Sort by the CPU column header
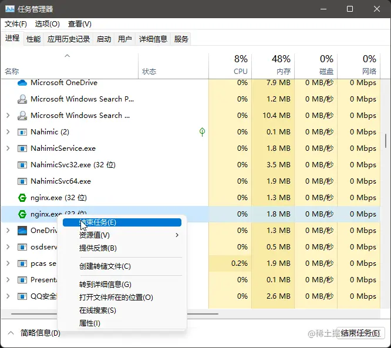Screen dimensions: 391x348 (x=230, y=66)
